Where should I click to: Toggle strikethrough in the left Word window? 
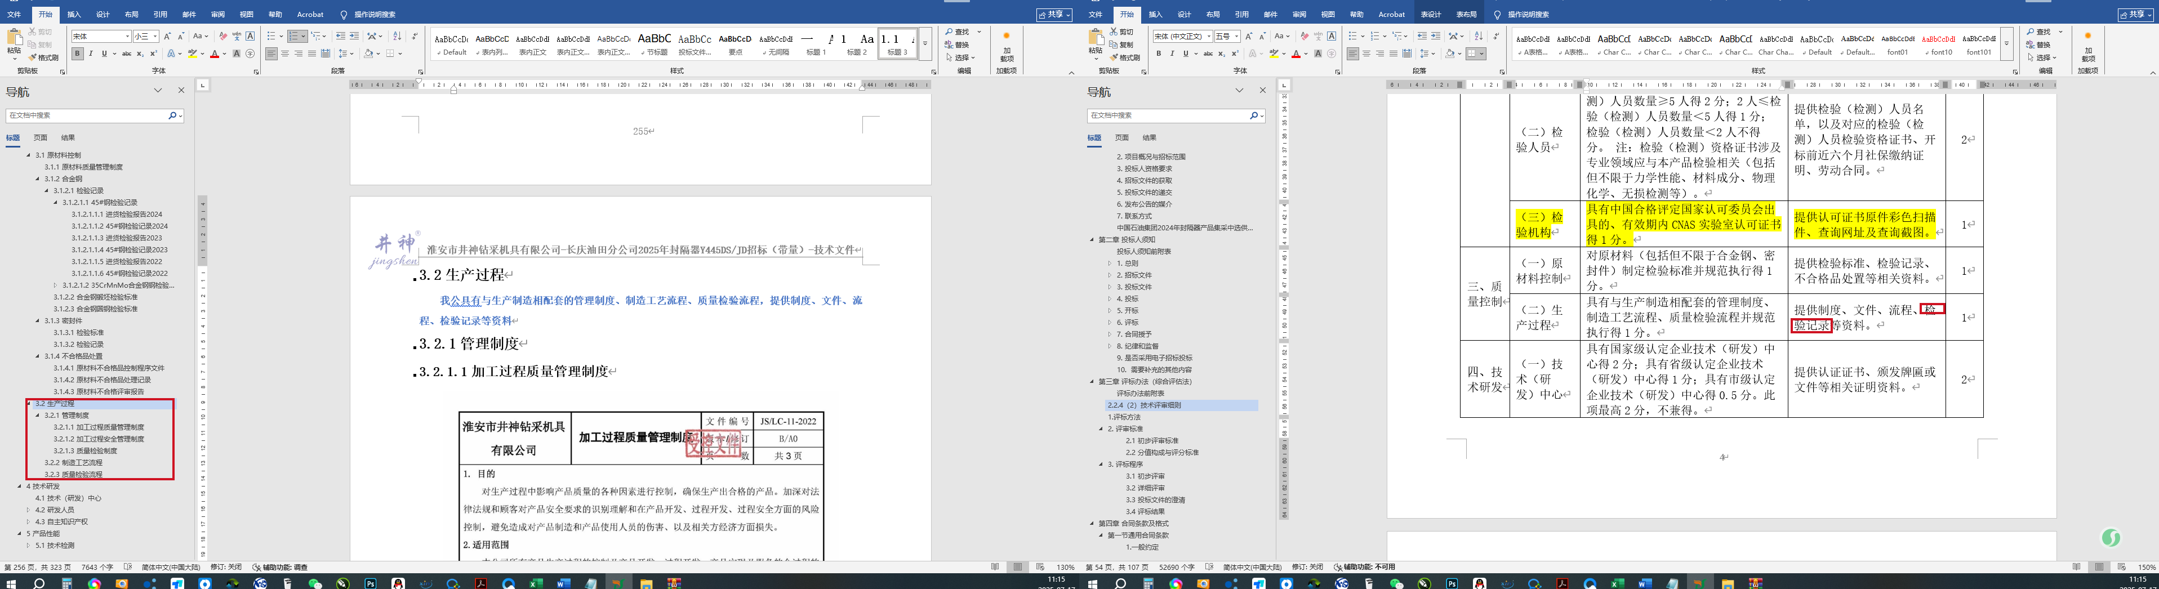pyautogui.click(x=127, y=53)
